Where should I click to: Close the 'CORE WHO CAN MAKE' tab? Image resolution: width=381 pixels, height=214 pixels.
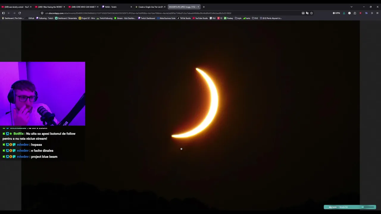[x=98, y=7]
